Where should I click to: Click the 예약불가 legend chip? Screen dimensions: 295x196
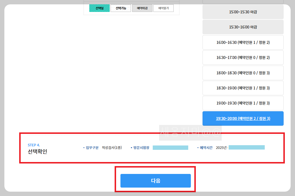click(x=163, y=8)
